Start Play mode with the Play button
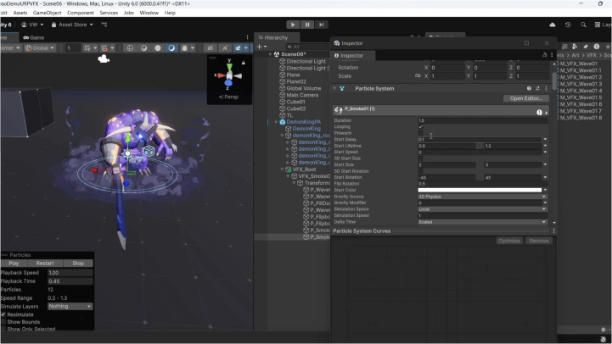Image resolution: width=612 pixels, height=344 pixels. 293,25
